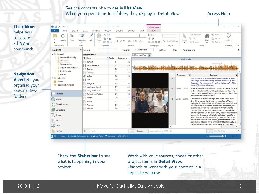Click the Delete icon in Editing group
This screenshot has width=259, height=194.
213,42
